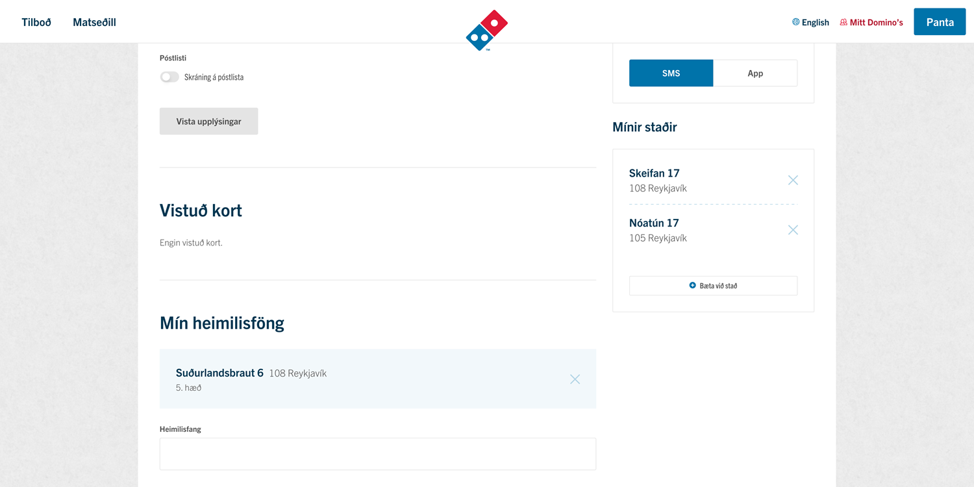Open Mitt Domino's account link
Image resolution: width=974 pixels, height=487 pixels.
pyautogui.click(x=877, y=21)
